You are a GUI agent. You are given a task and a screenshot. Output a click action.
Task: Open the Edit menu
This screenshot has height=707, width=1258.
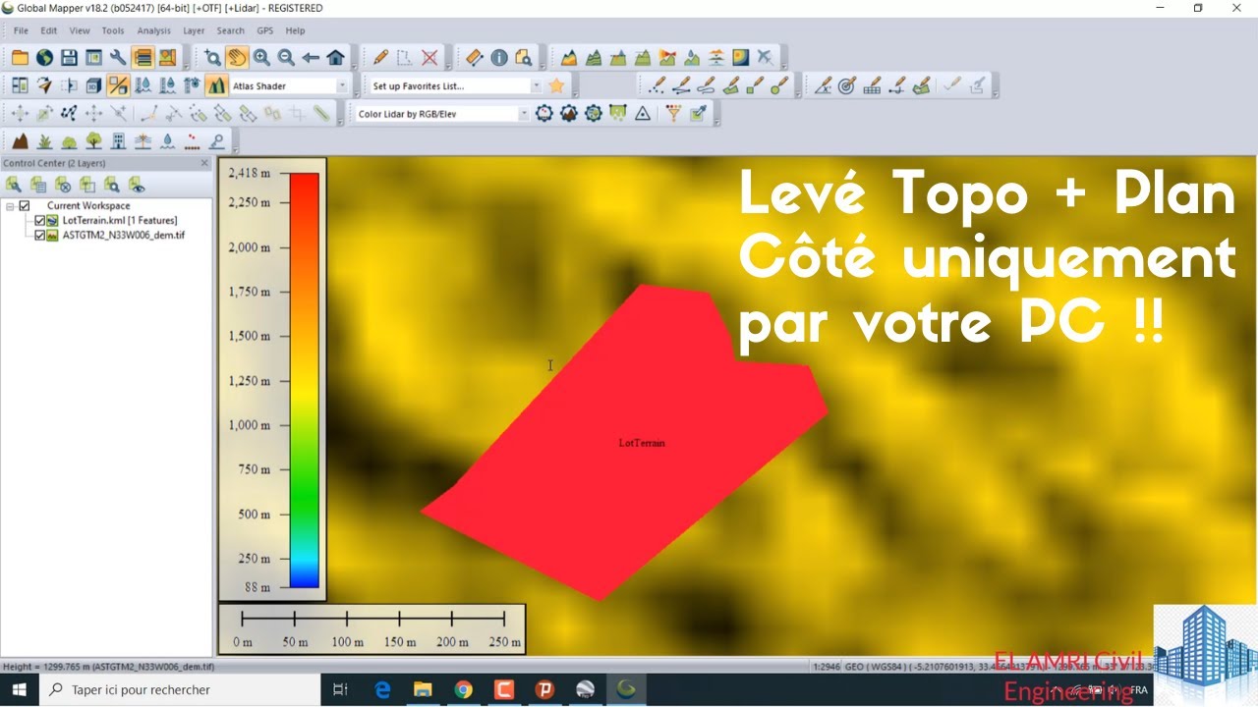point(49,30)
